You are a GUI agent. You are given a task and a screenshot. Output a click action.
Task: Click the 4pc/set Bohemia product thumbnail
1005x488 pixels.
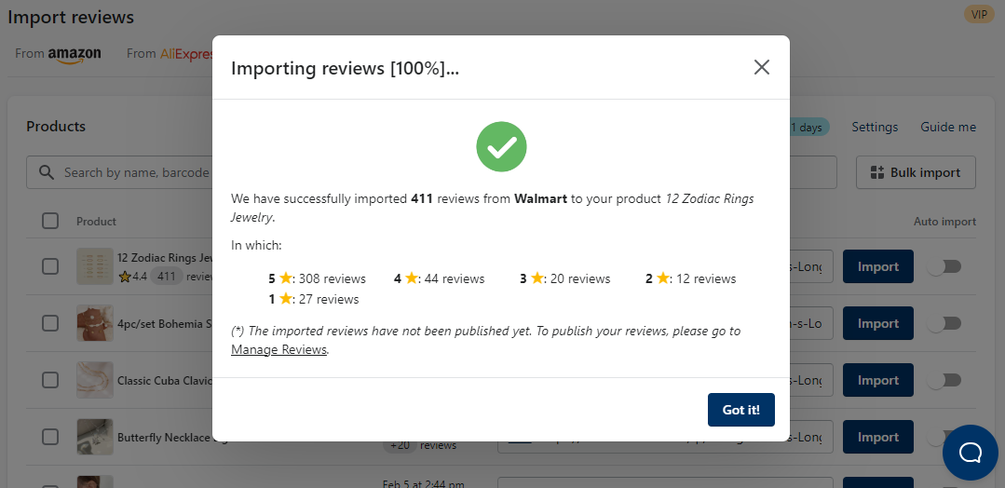point(95,323)
